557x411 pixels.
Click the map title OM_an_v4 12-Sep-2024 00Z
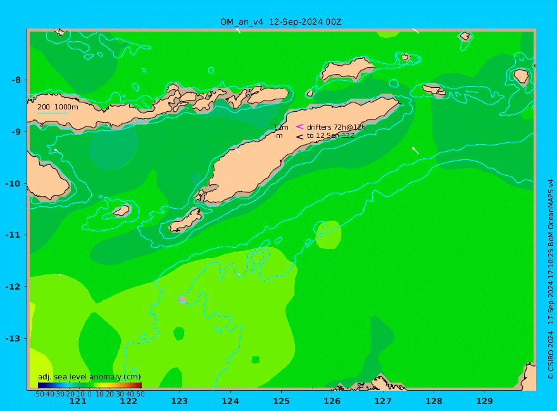tap(280, 22)
